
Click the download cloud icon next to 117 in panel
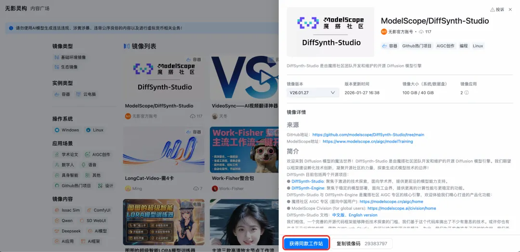tap(421, 32)
